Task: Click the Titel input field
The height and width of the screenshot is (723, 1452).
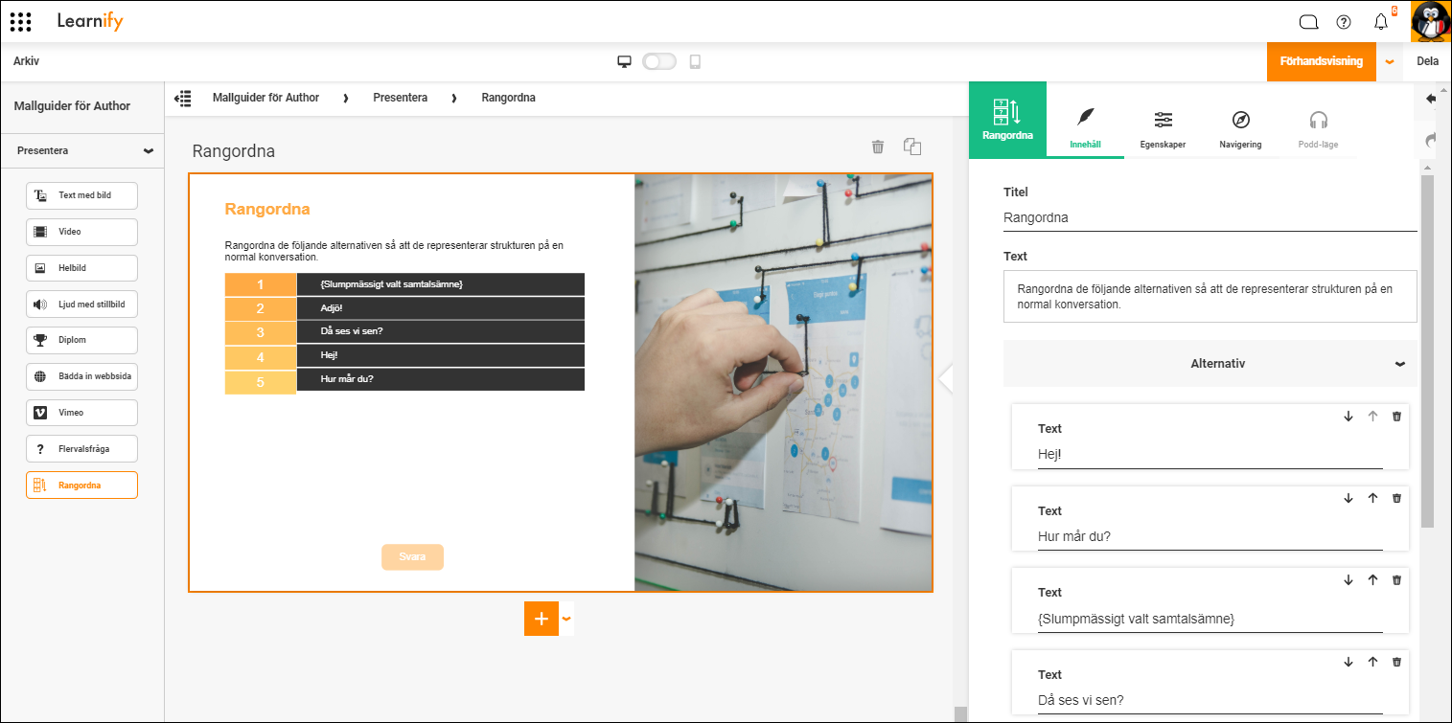Action: (1210, 217)
